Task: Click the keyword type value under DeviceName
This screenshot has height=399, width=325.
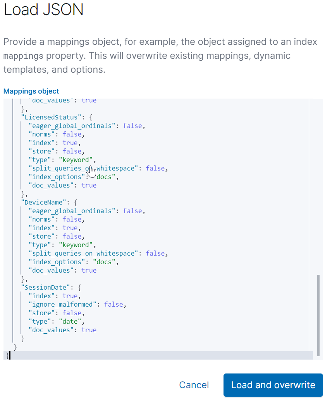Action: coord(76,245)
